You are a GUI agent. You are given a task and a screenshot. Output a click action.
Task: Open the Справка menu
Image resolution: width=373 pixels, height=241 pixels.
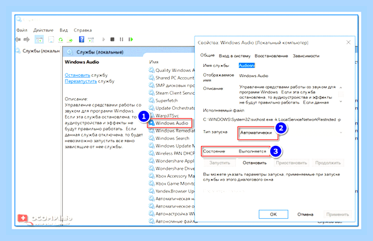pos(82,30)
